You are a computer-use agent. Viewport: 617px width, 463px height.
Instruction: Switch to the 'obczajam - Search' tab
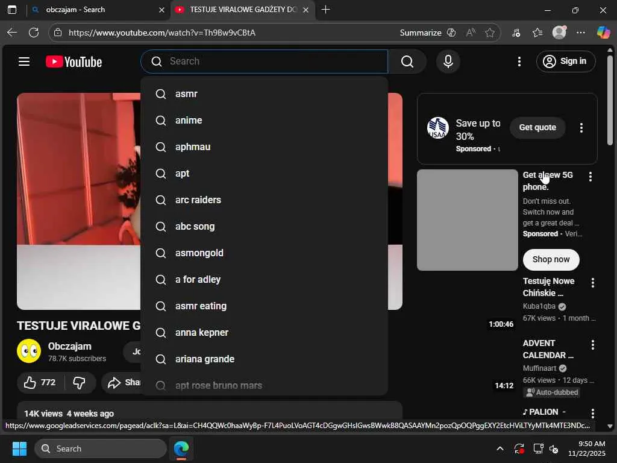coord(96,10)
